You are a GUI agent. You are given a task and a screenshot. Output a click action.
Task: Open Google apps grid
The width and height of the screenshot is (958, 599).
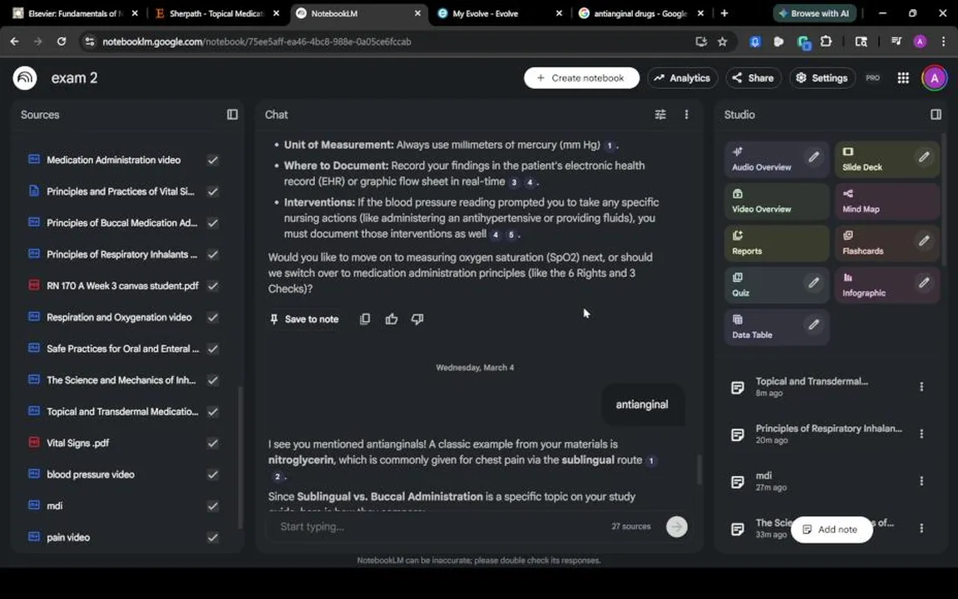coord(903,77)
